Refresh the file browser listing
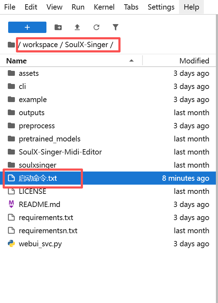 coord(96,27)
